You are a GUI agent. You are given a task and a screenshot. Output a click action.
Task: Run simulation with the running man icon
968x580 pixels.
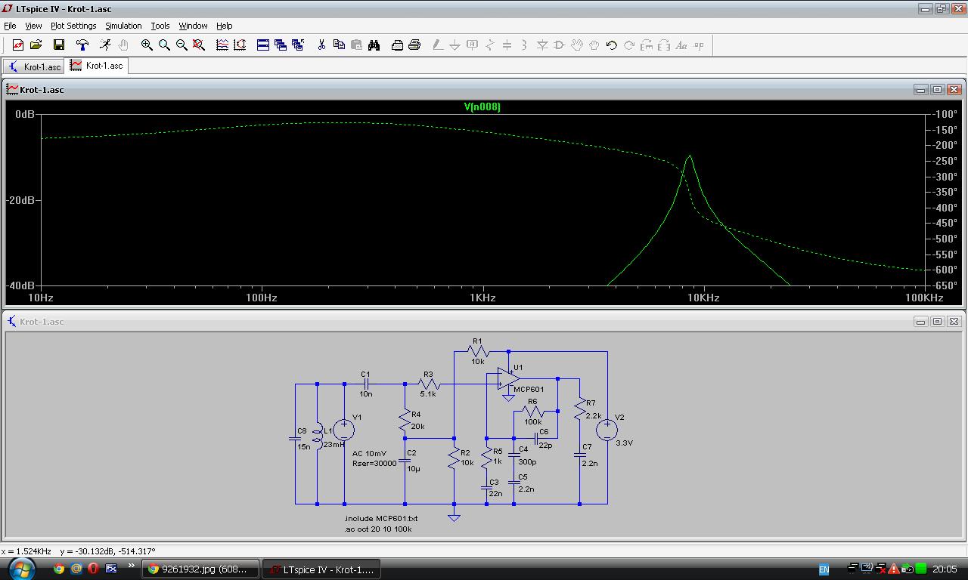click(106, 45)
